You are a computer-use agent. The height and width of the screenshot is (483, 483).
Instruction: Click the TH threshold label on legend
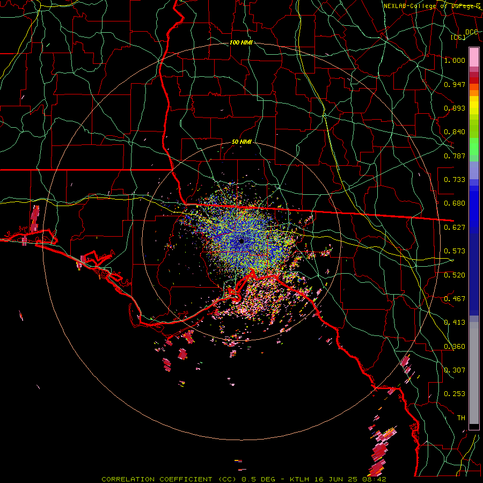pos(461,418)
